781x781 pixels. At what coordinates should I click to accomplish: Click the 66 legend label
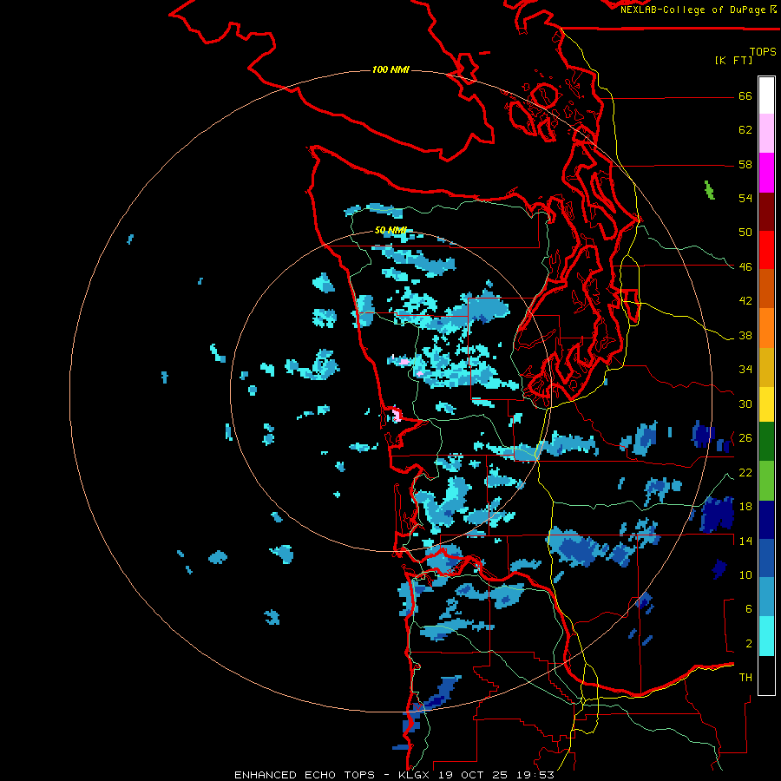745,96
